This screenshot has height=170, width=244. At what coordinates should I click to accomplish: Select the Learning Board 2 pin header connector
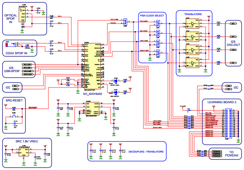click(x=227, y=122)
